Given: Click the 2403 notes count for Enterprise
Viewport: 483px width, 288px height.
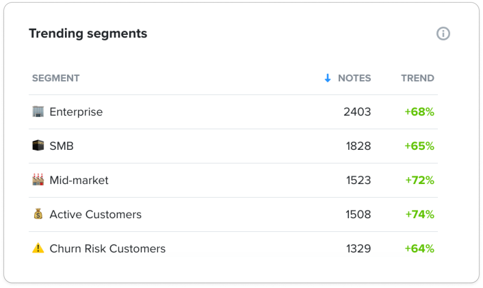Looking at the screenshot, I should (357, 112).
